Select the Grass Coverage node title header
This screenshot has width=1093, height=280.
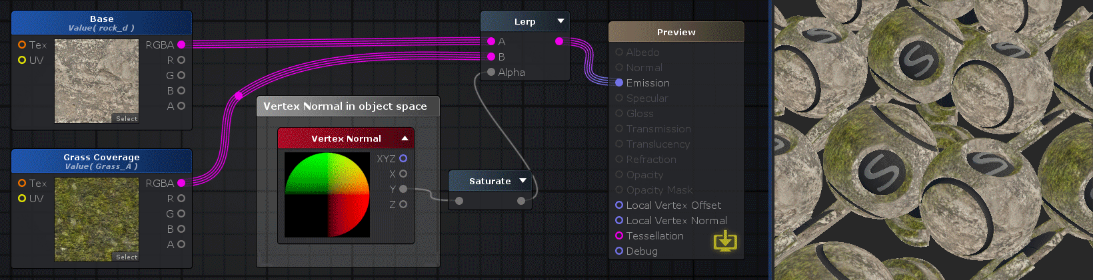(x=101, y=161)
